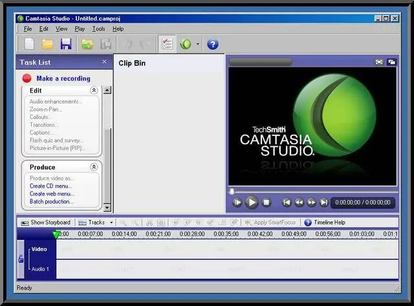Viewport: 414px width, 306px height.
Task: Close the Task List panel
Action: [x=105, y=61]
